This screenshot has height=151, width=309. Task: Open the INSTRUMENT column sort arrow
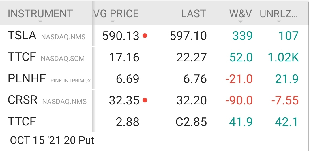tap(40, 22)
